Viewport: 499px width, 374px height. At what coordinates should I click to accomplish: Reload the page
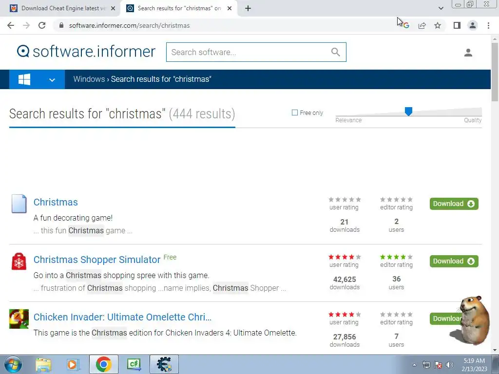42,25
